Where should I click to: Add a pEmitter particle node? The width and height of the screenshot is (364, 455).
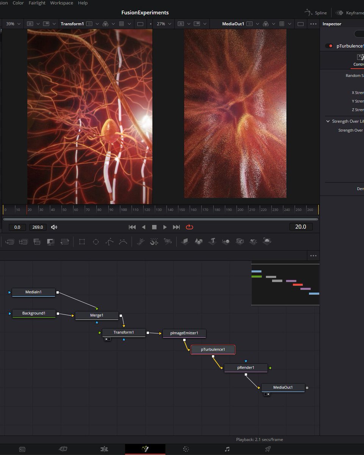(140, 242)
